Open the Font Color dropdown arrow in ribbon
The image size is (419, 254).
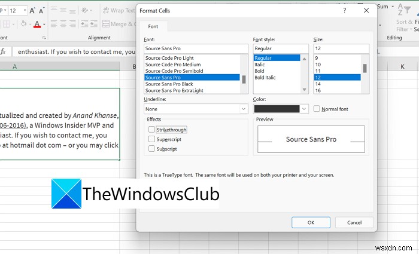click(x=44, y=25)
